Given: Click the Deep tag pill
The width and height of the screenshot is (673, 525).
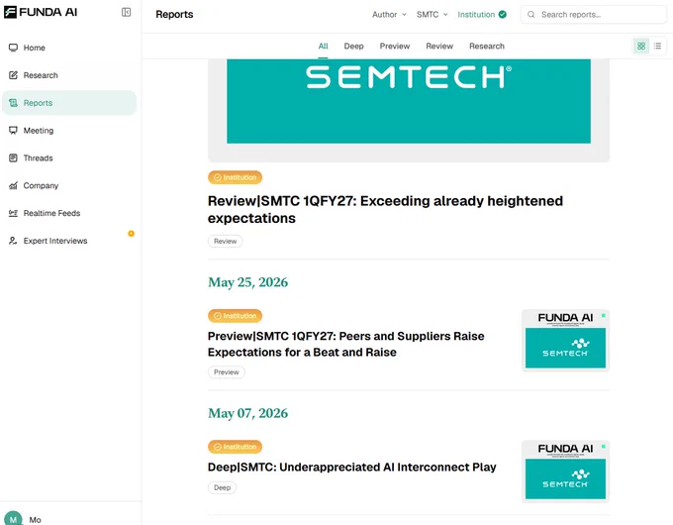Looking at the screenshot, I should [222, 487].
